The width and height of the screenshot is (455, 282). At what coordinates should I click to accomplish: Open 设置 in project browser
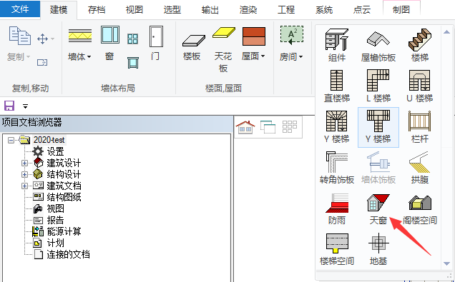(55, 151)
